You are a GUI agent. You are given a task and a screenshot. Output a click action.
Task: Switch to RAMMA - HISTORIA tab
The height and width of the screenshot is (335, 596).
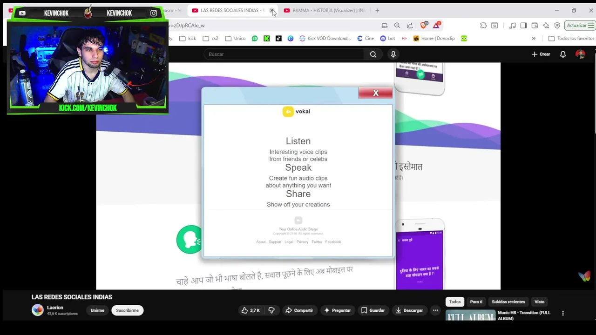point(326,10)
